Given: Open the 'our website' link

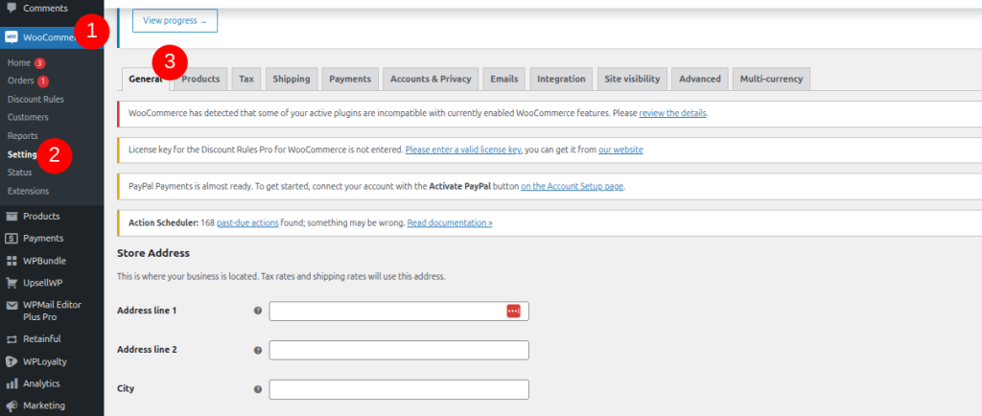Looking at the screenshot, I should (620, 150).
